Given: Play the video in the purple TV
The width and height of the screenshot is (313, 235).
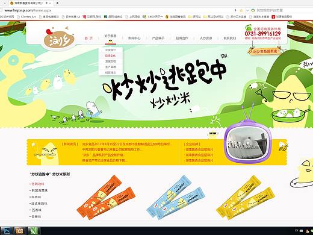Looking at the screenshot, I should click(x=248, y=143).
